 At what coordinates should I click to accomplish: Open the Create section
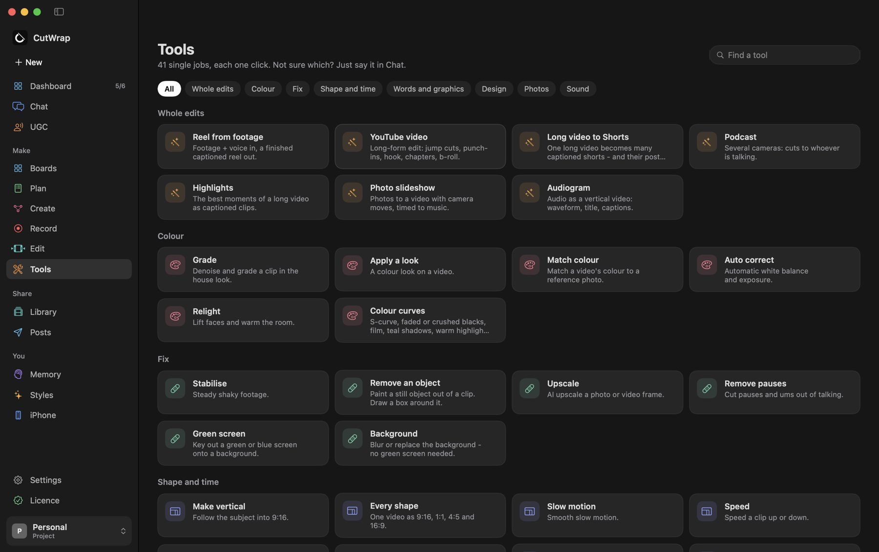[x=69, y=208]
